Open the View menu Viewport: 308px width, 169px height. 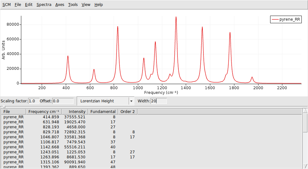pyautogui.click(x=86, y=5)
